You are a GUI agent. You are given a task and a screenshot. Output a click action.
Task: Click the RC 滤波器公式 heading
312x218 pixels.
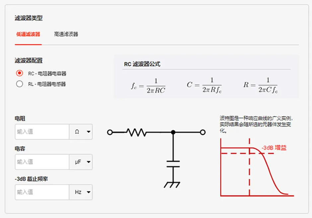coord(142,64)
